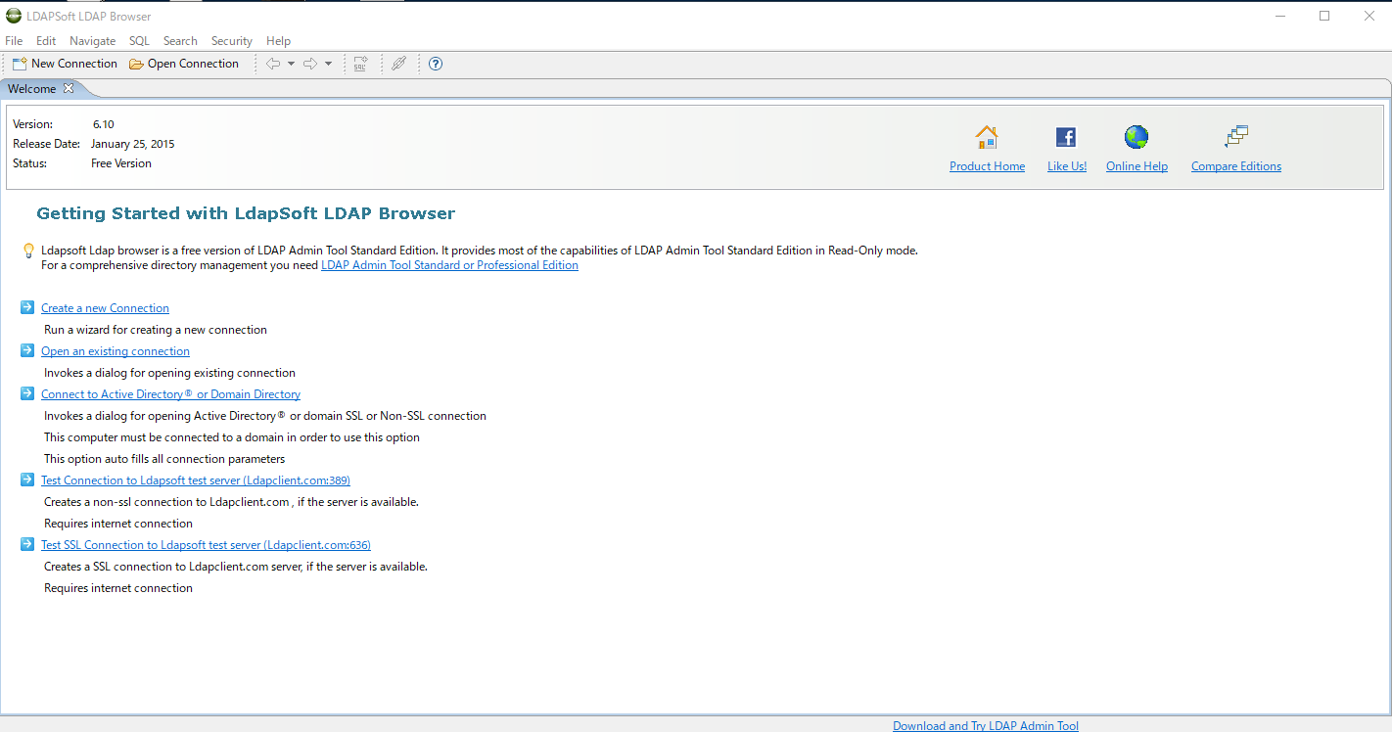
Task: Open the Product Home link
Action: point(987,166)
